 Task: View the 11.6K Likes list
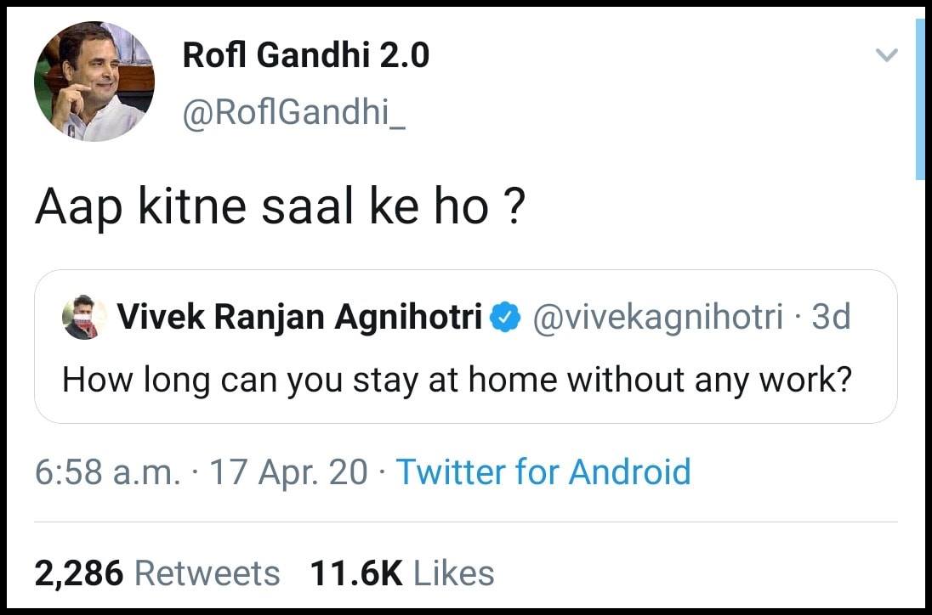click(x=402, y=573)
